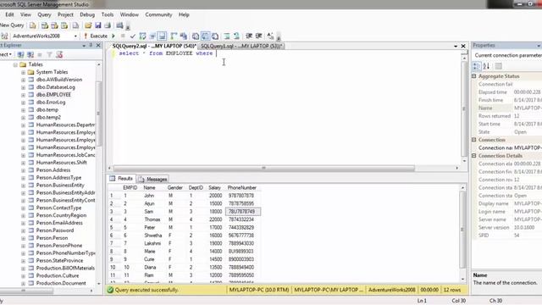
Task: Switch to Results to Text
Action: point(196,36)
